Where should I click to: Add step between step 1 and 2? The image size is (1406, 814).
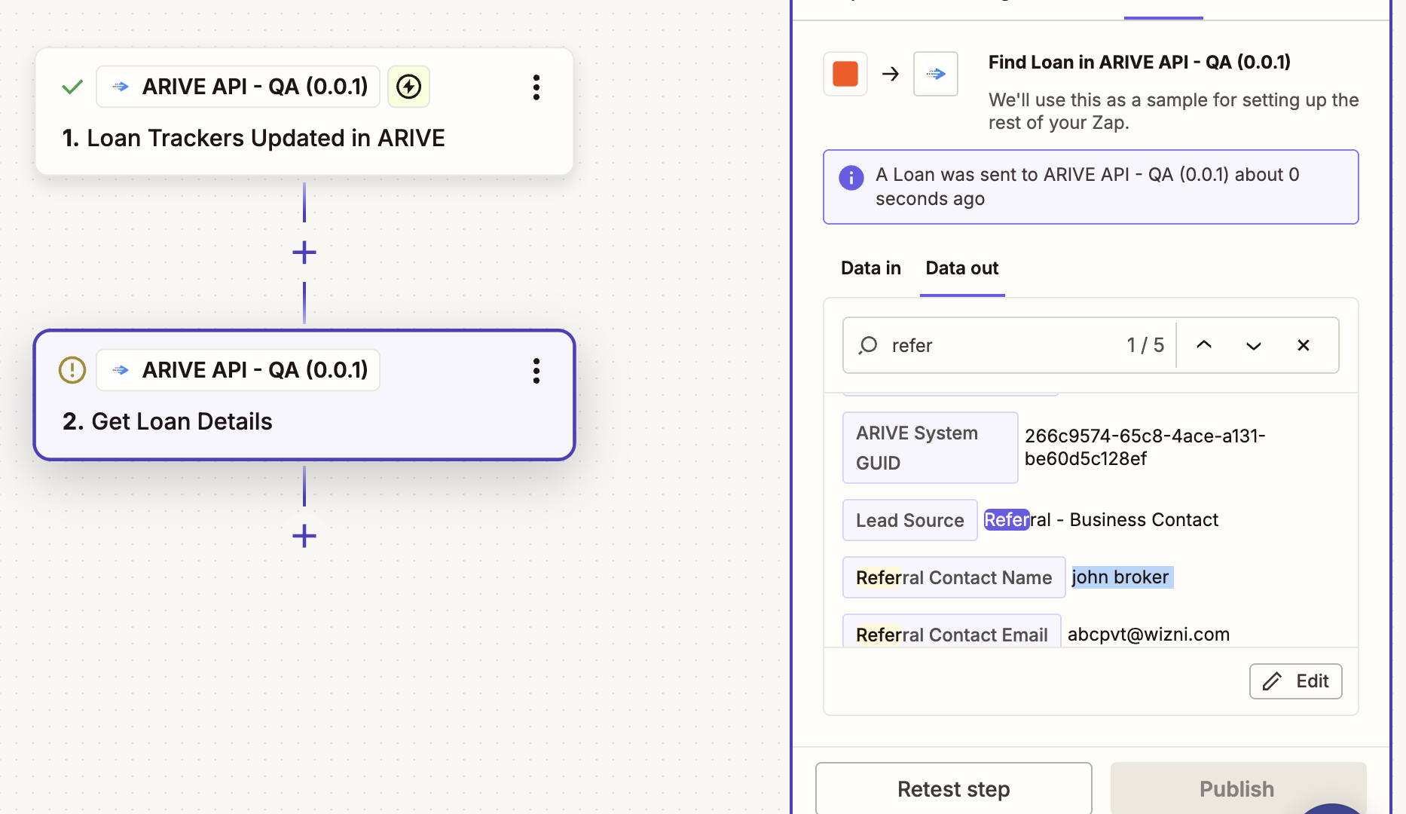[304, 252]
